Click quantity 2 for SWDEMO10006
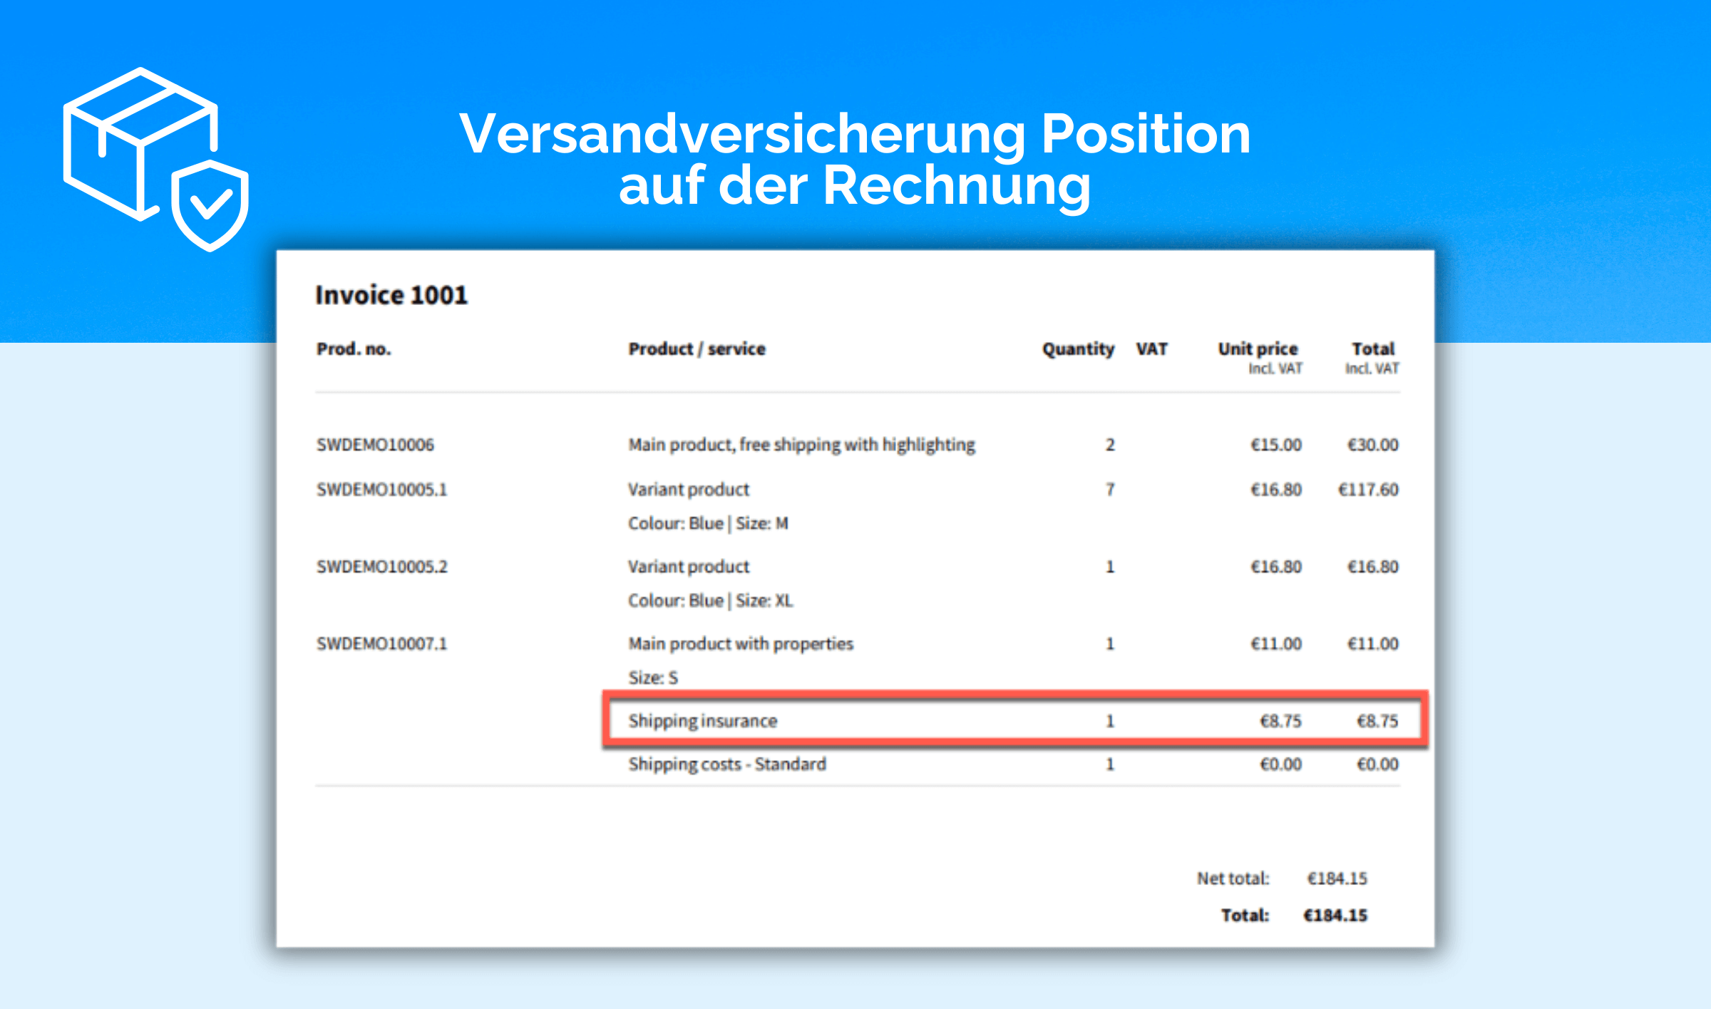 (x=1110, y=445)
